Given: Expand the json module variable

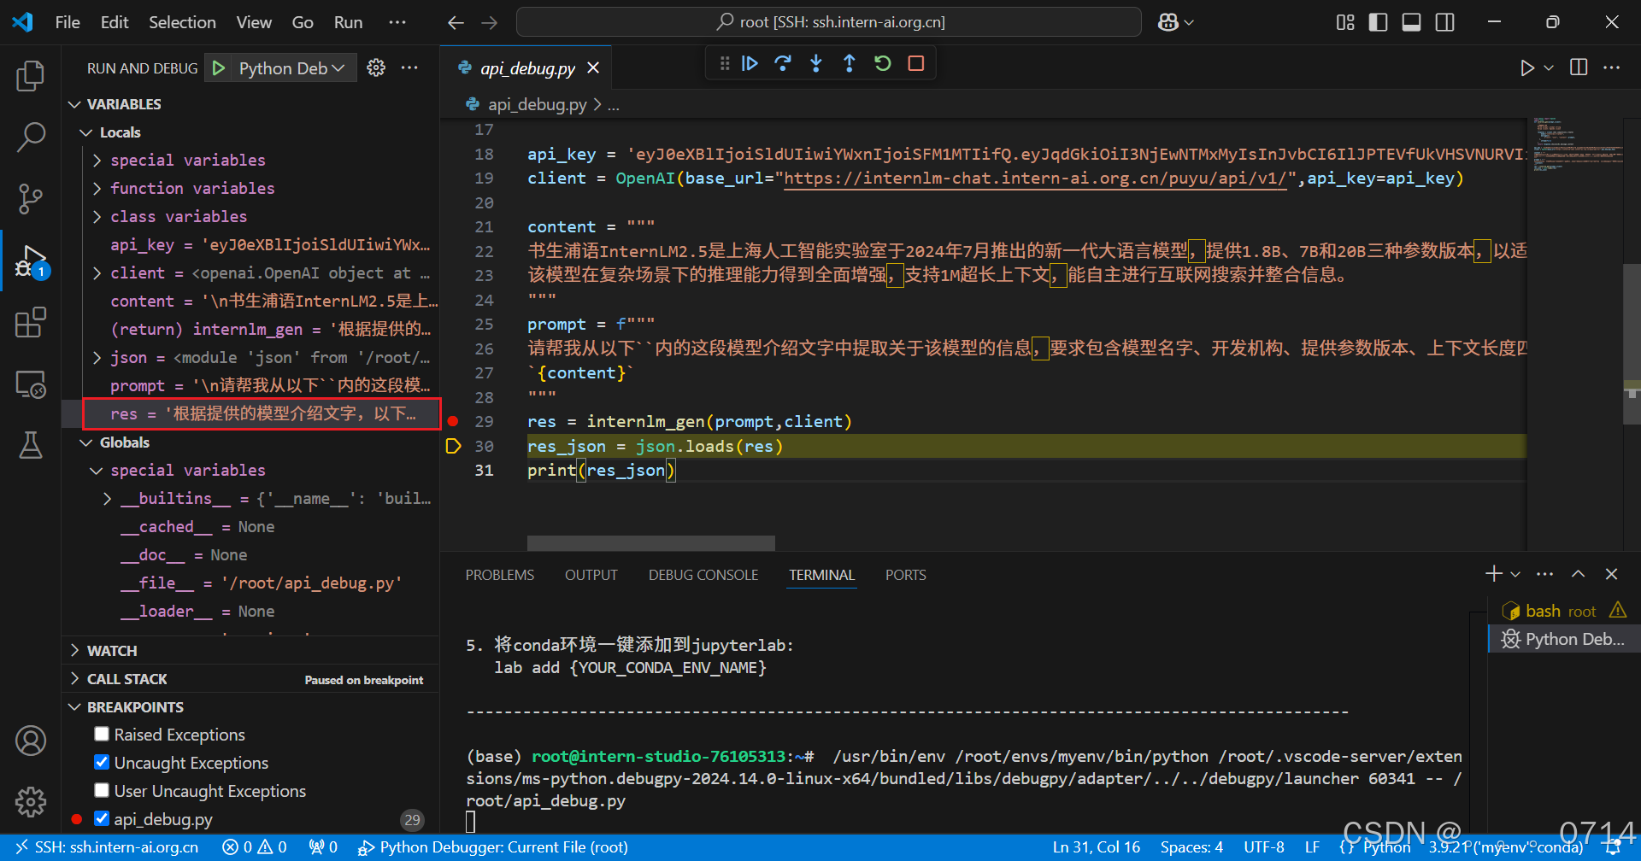Looking at the screenshot, I should pos(97,357).
